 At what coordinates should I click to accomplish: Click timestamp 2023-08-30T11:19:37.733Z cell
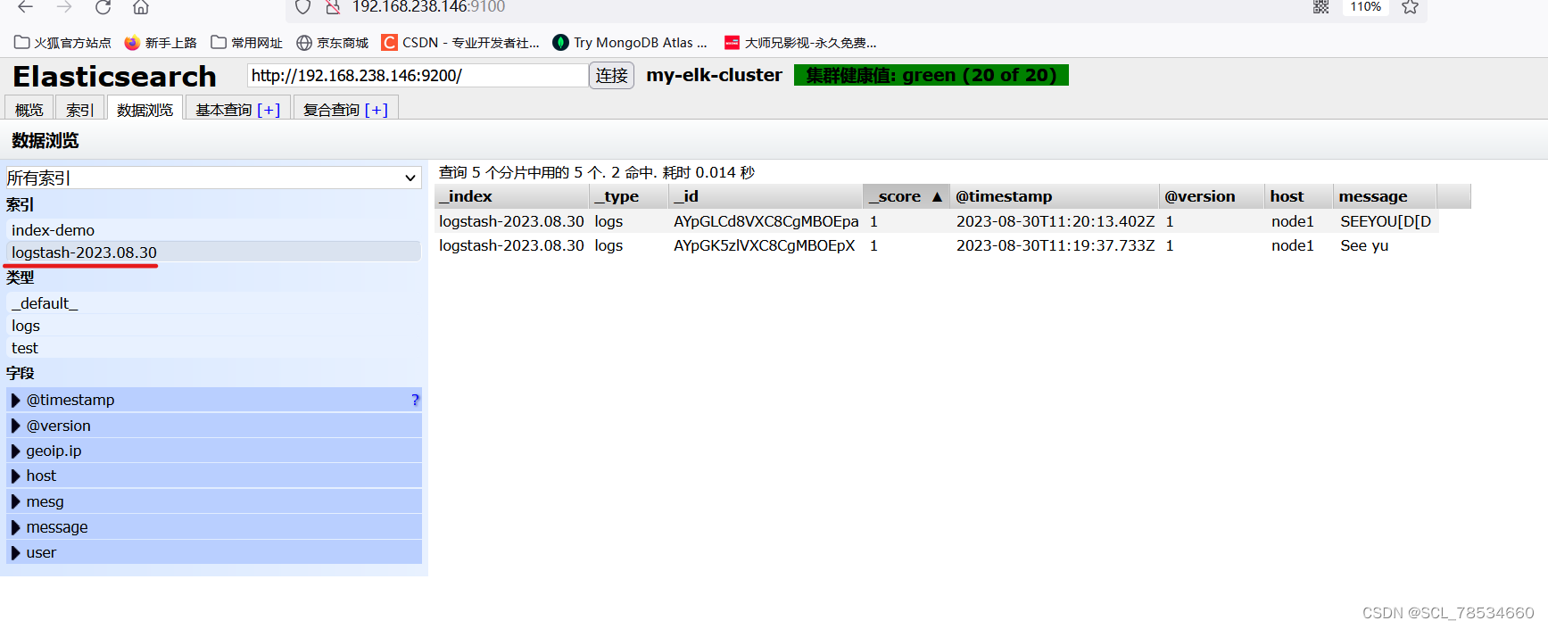coord(1055,245)
